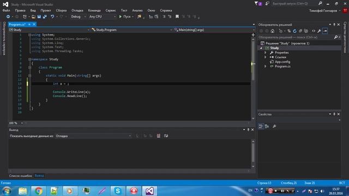Expand the Properties tree node
Viewport: 349px width, 196px height.
tap(266, 53)
